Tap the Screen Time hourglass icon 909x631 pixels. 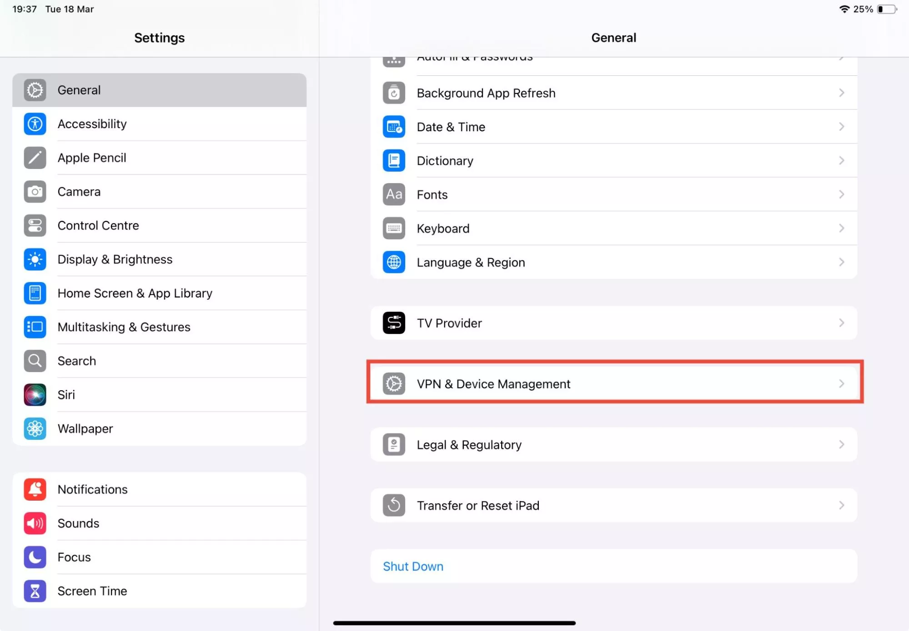35,591
